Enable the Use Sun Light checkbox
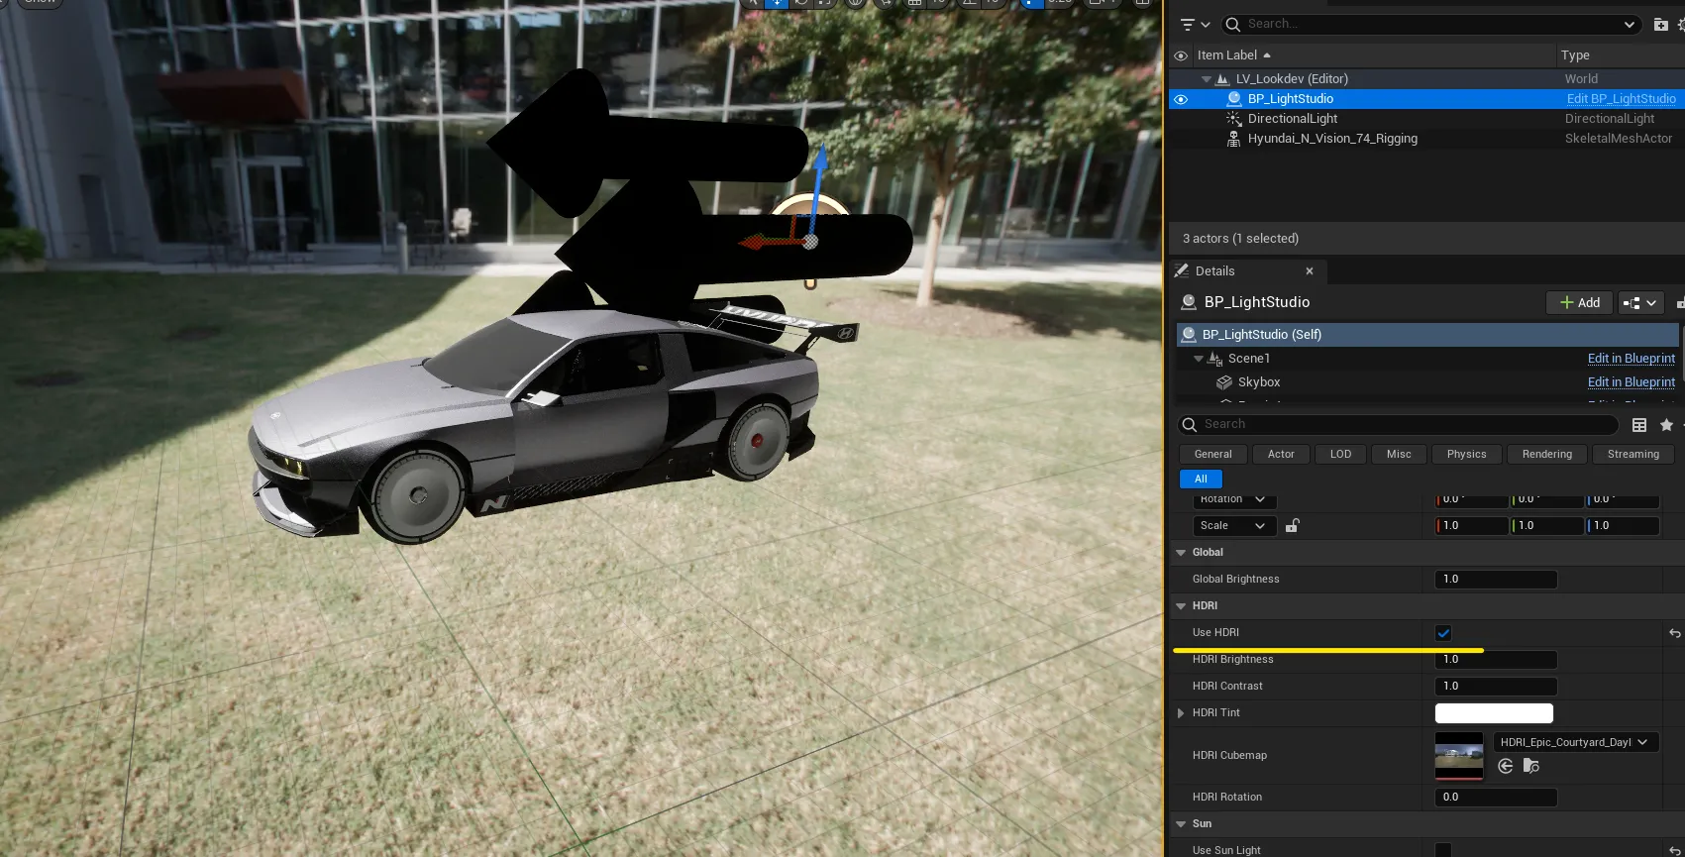 [1443, 850]
